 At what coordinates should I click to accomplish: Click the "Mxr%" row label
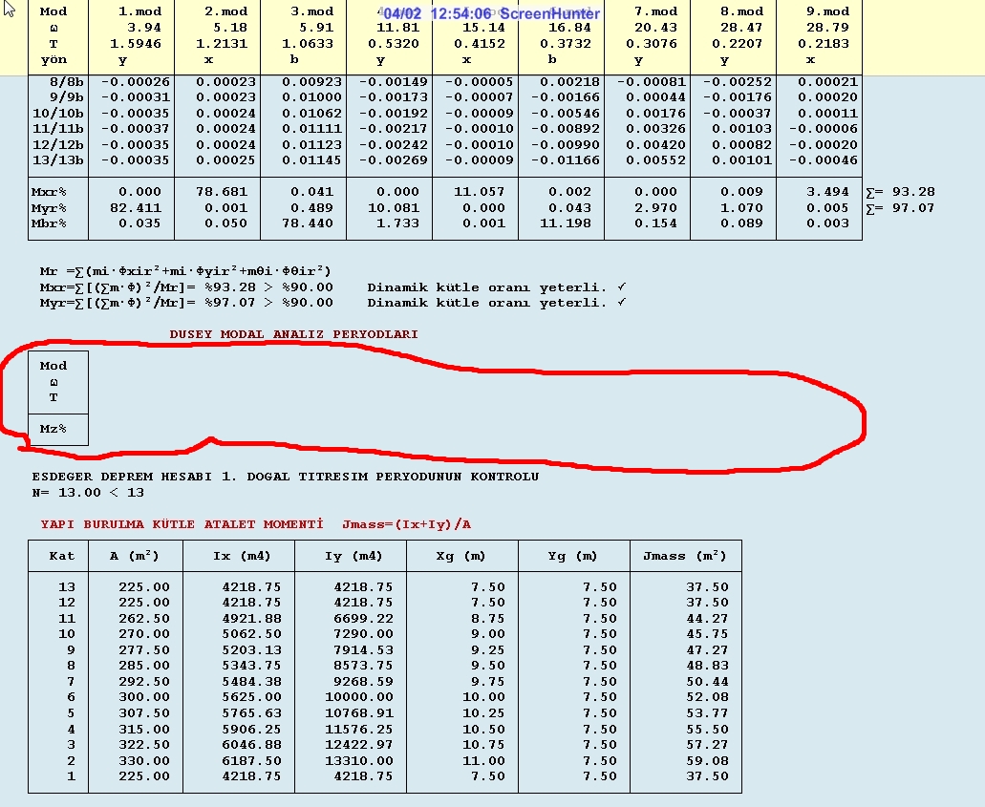(49, 192)
